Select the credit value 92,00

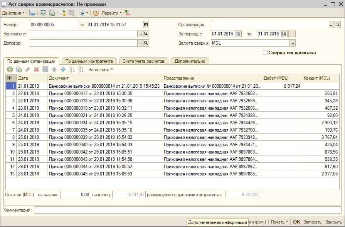[x=321, y=115]
